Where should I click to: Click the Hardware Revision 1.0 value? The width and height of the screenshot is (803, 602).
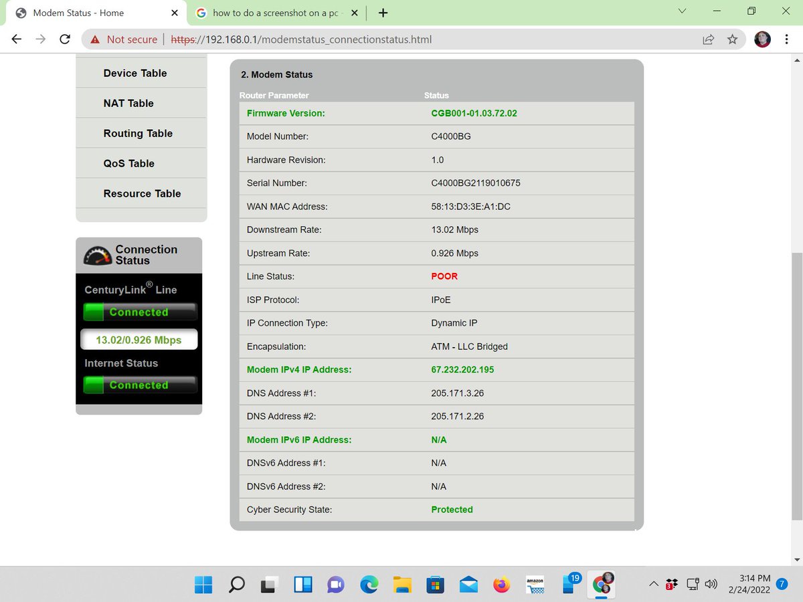pos(438,160)
